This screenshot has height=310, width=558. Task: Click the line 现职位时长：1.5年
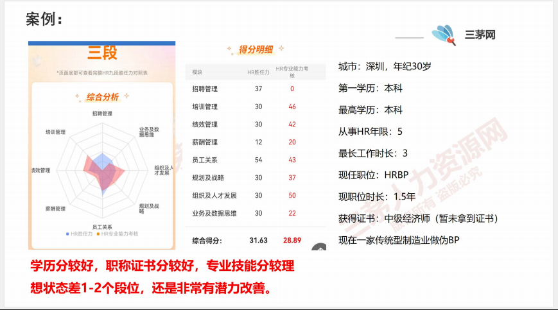(x=377, y=196)
